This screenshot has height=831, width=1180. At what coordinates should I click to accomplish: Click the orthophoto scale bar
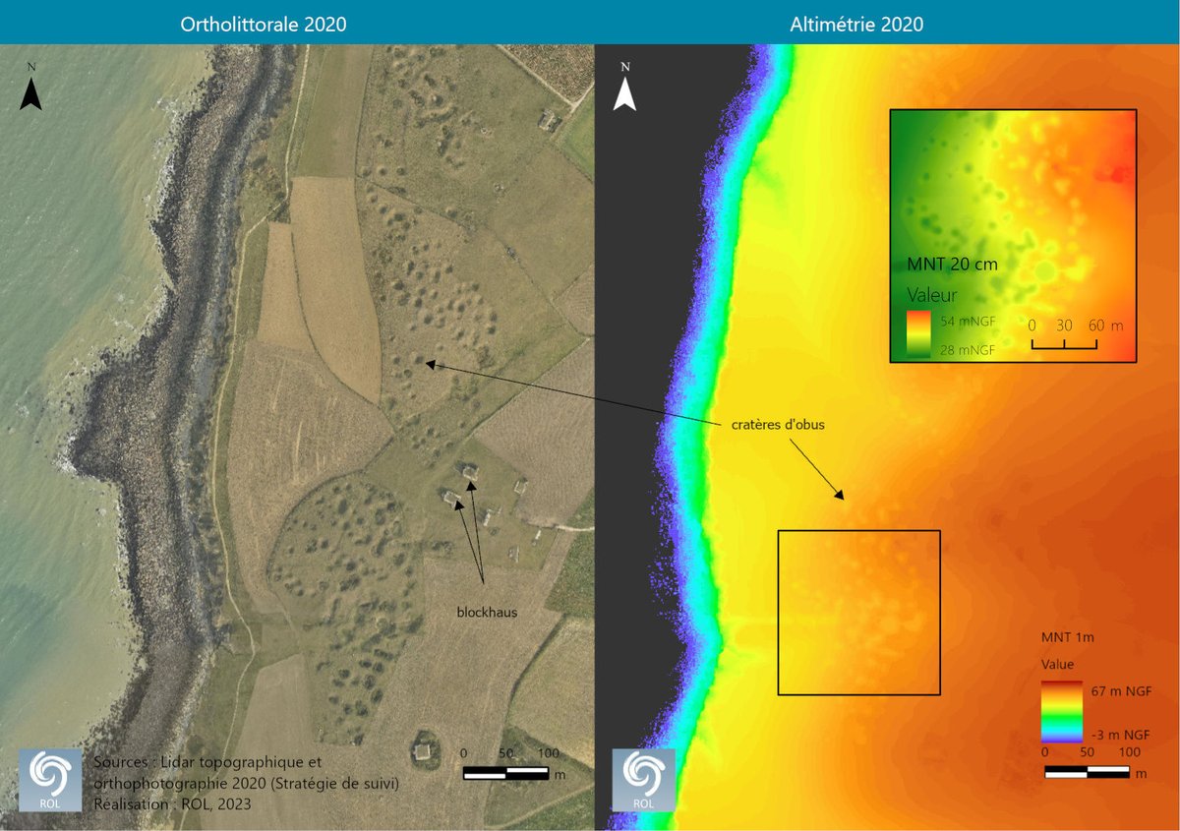point(506,772)
